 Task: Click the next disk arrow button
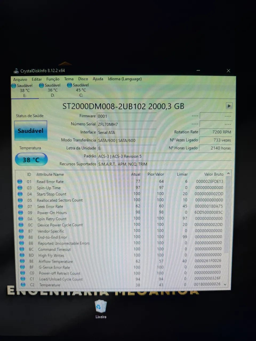tap(229, 106)
